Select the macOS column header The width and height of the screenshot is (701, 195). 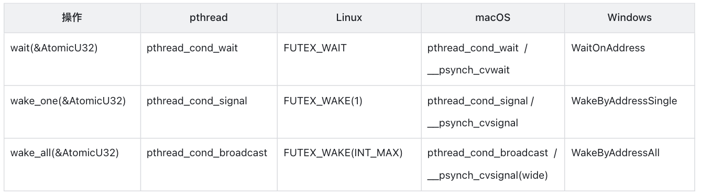coord(492,17)
